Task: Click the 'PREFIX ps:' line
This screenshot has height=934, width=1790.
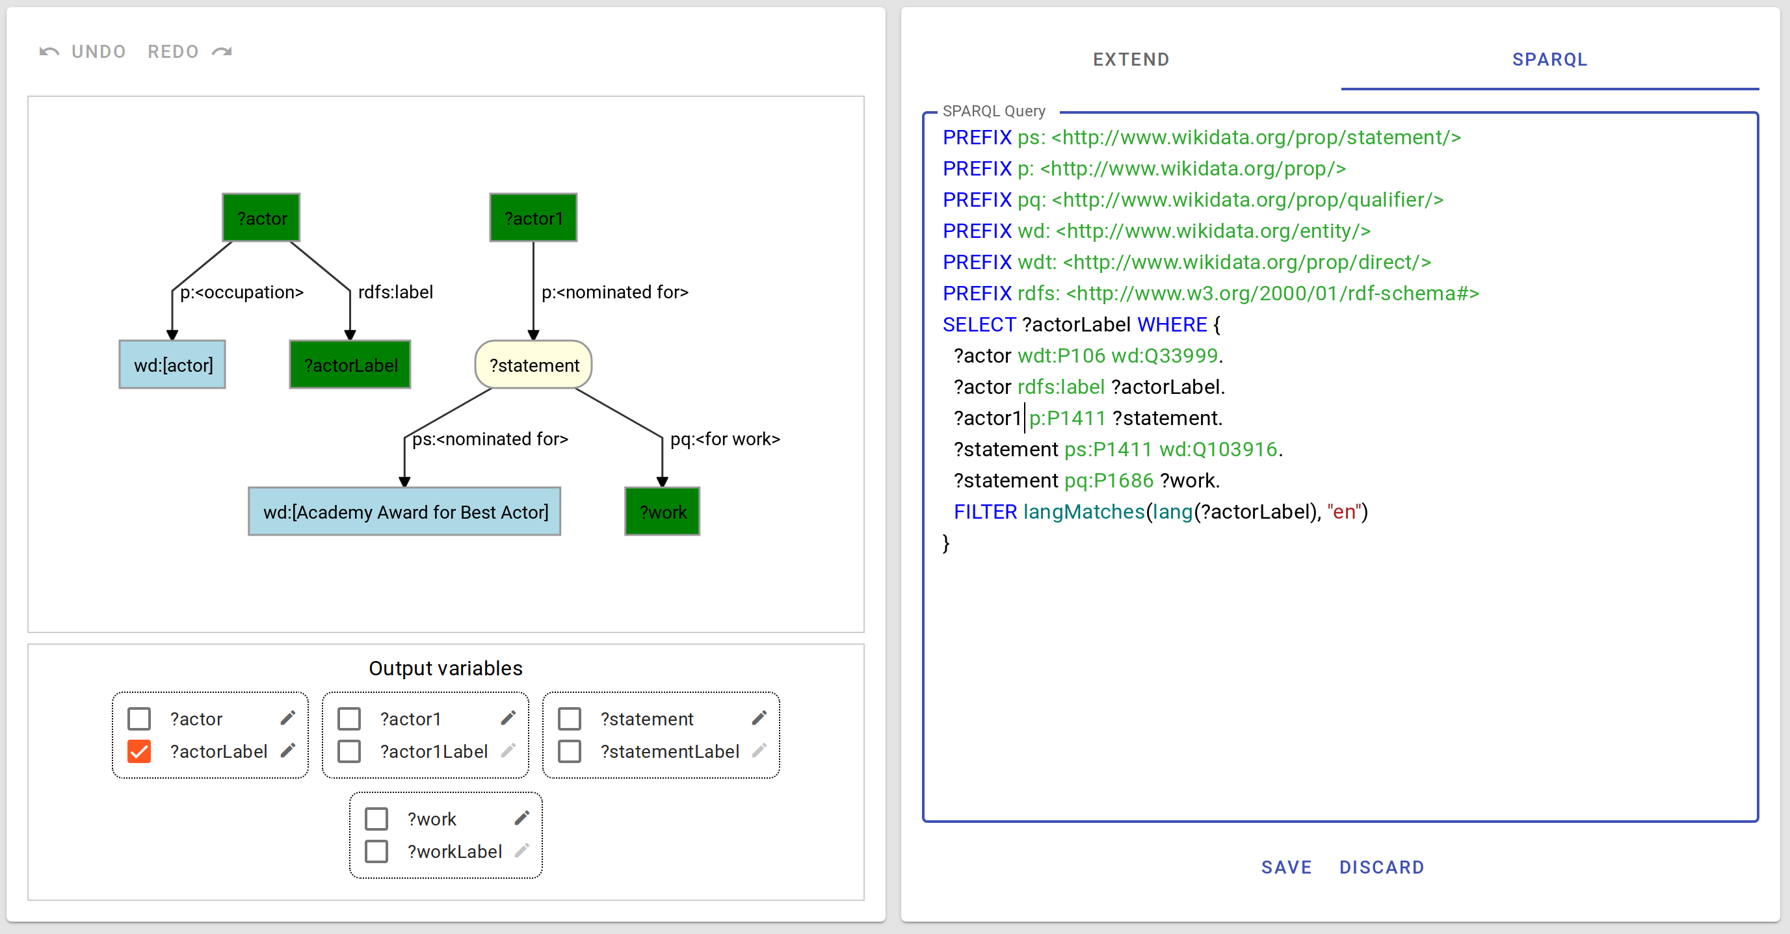Action: point(1202,138)
